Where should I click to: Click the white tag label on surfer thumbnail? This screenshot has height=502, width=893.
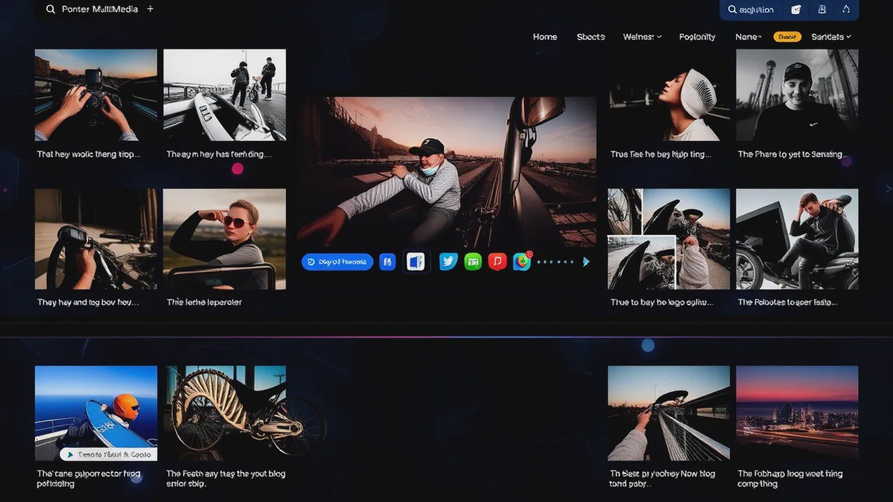(109, 454)
